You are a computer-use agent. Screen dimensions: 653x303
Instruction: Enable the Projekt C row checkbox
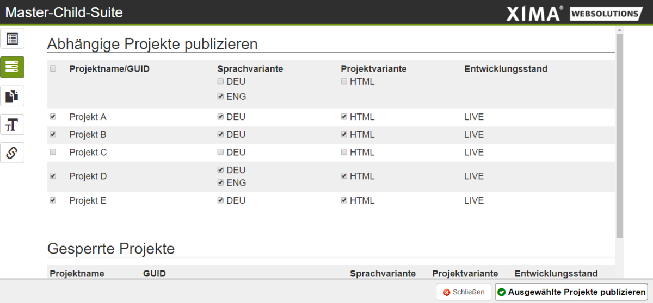tap(53, 152)
